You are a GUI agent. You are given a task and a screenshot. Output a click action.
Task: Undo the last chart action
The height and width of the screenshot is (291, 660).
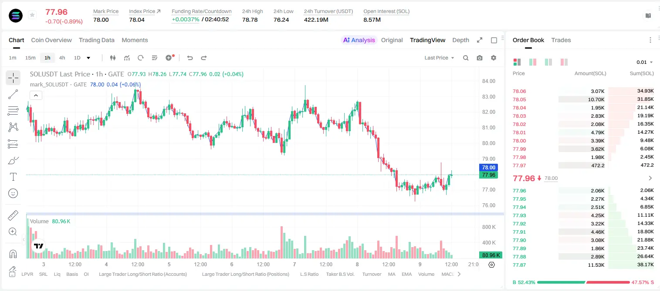190,58
